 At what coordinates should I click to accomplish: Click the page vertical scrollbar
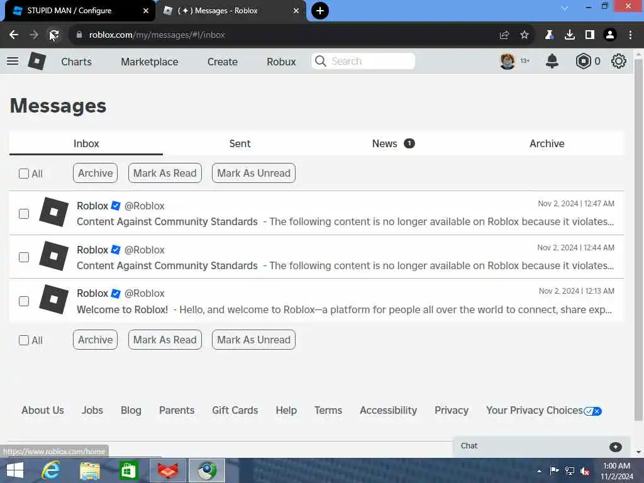638,240
